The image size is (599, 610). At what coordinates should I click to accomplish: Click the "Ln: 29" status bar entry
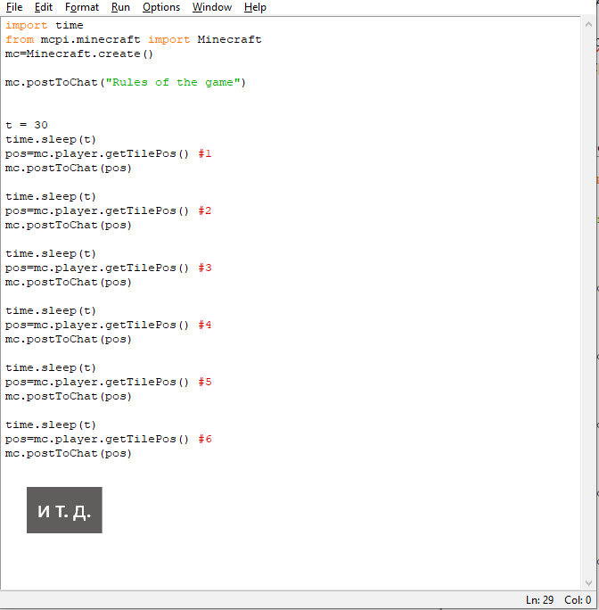[539, 600]
